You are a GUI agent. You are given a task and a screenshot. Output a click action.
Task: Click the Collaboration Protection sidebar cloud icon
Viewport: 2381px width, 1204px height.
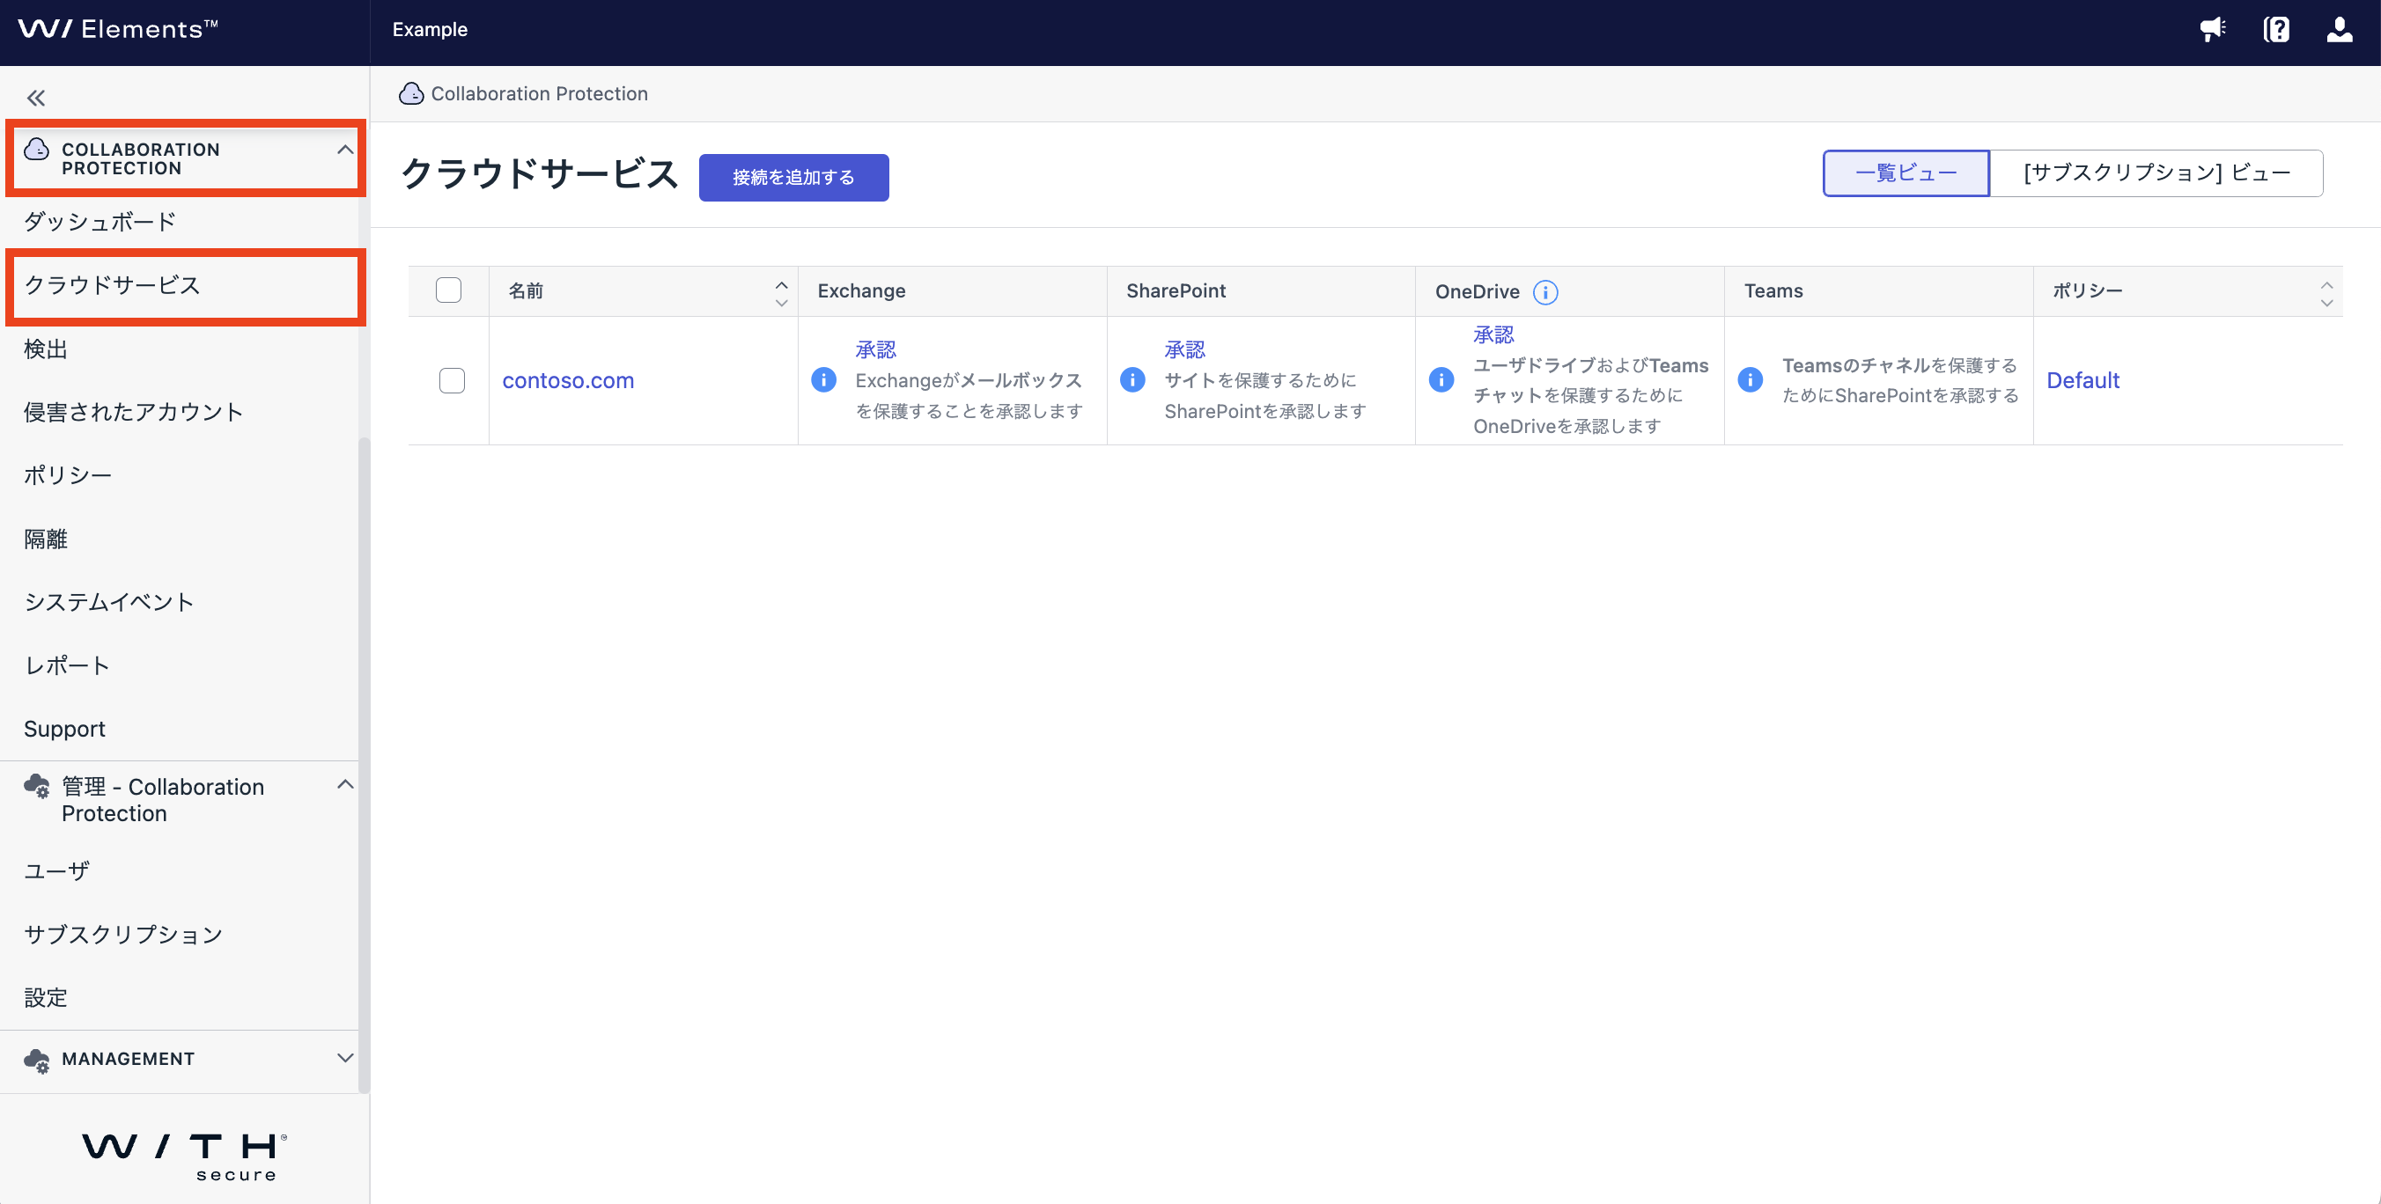point(37,149)
